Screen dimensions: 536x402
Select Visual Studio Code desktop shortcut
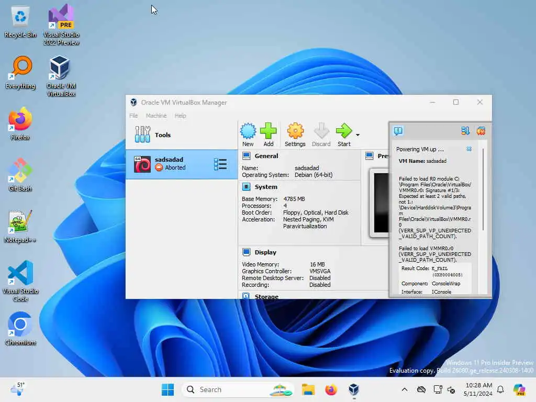20,281
